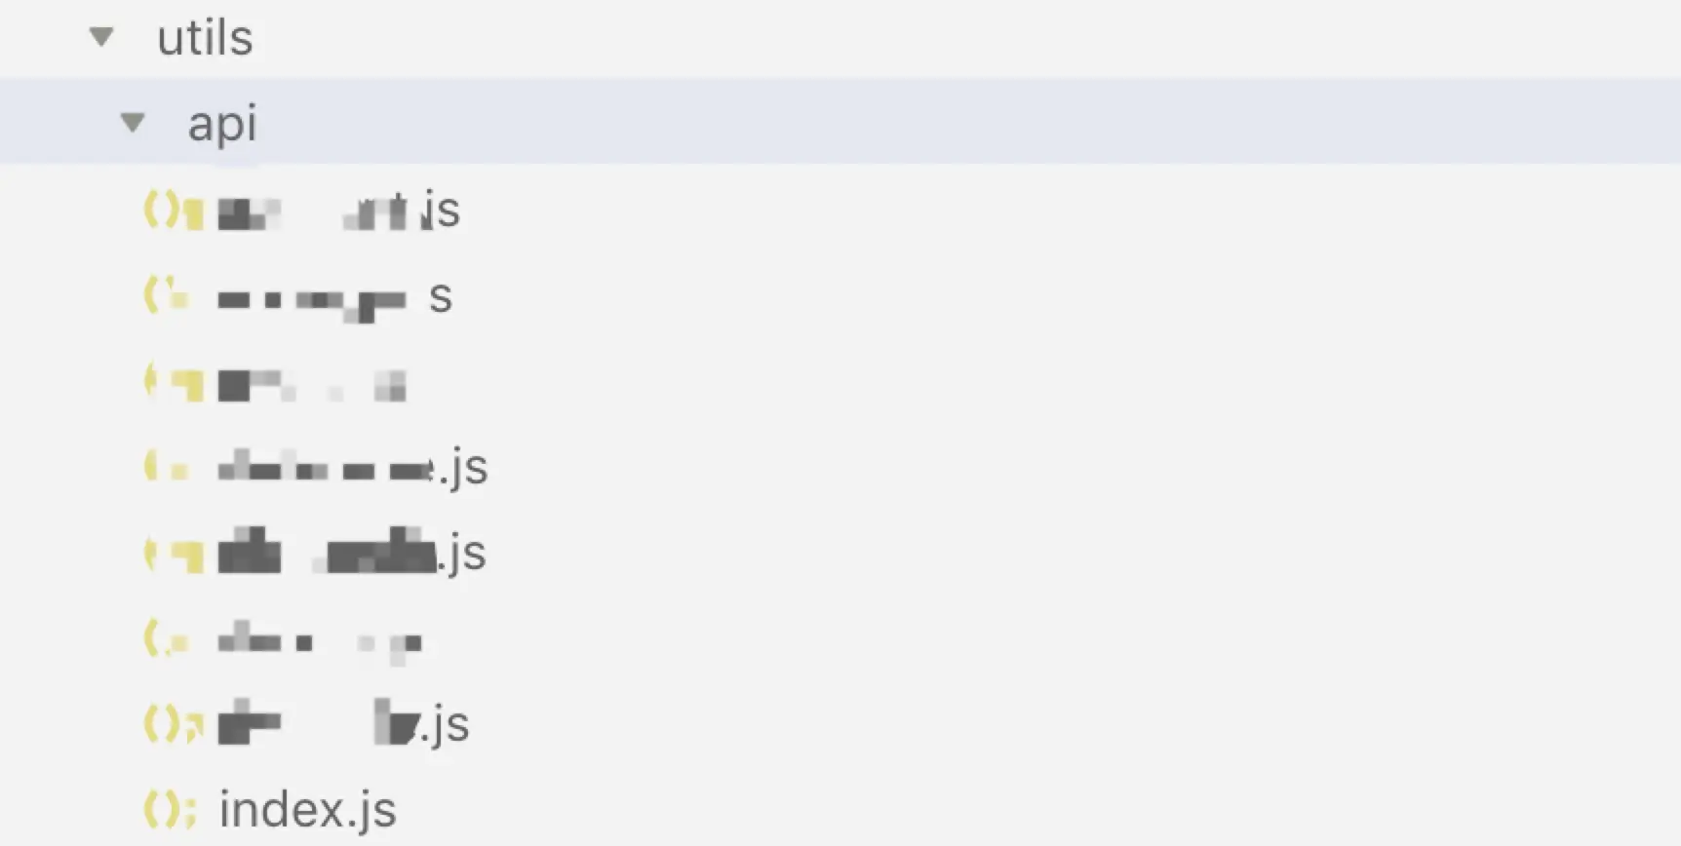1681x846 pixels.
Task: Click the icon of the fourth file under api
Action: (167, 467)
